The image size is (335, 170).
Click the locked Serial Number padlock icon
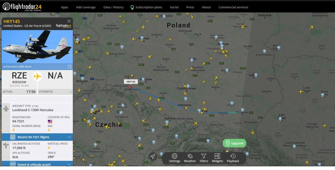tap(13, 130)
